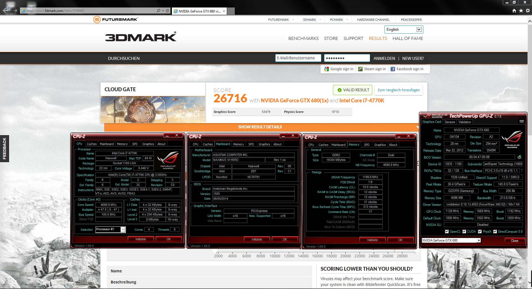Expand SHOW RESULT DETAILS bar
The height and width of the screenshot is (289, 532).
tap(260, 127)
